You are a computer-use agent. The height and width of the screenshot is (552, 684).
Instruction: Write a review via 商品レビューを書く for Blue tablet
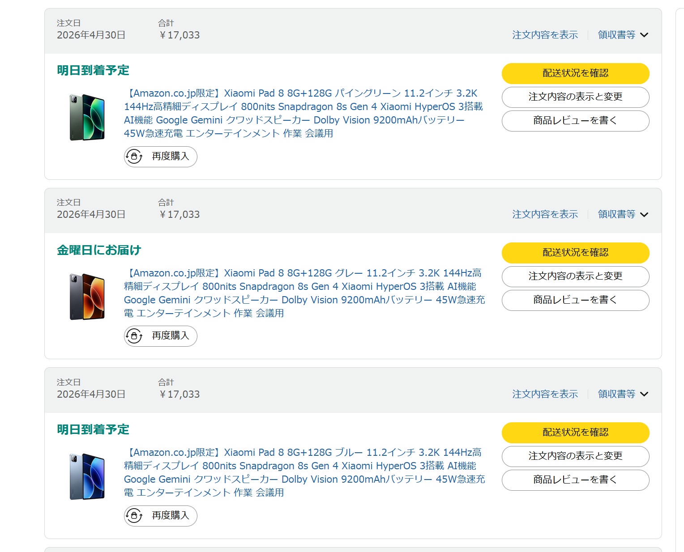[576, 480]
